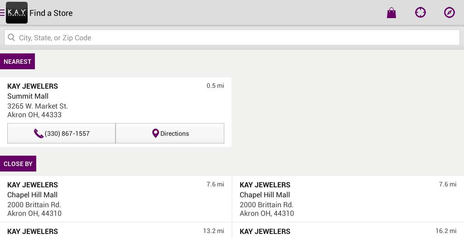Click the Find a Store title
Image resolution: width=464 pixels, height=238 pixels.
point(51,13)
